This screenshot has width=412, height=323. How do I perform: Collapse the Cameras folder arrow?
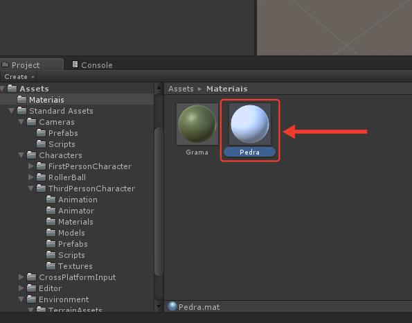click(21, 122)
